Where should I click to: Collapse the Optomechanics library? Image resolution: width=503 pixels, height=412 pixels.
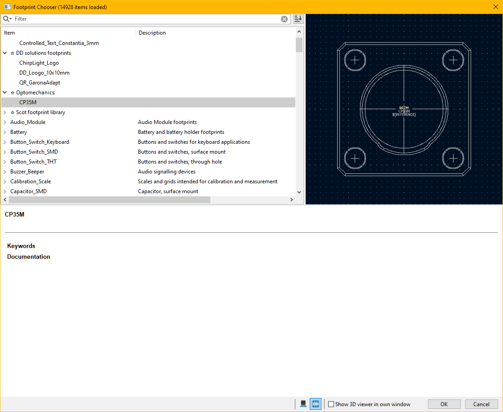[5, 93]
